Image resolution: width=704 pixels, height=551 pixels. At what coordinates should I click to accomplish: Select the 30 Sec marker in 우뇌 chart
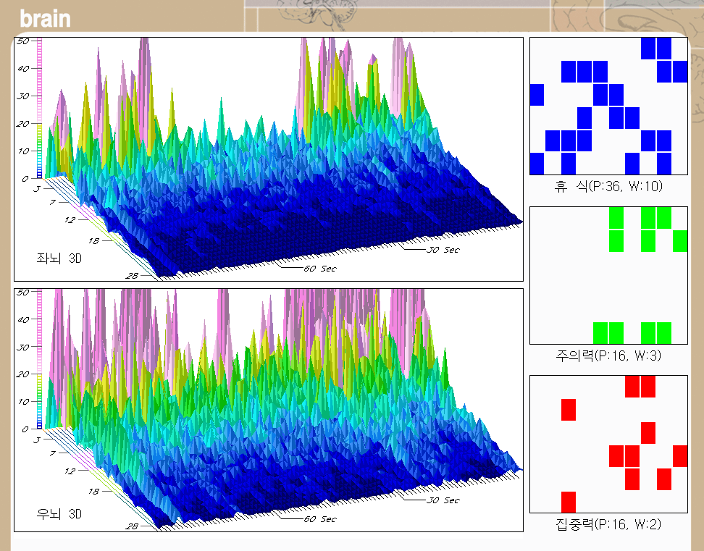[x=441, y=500]
